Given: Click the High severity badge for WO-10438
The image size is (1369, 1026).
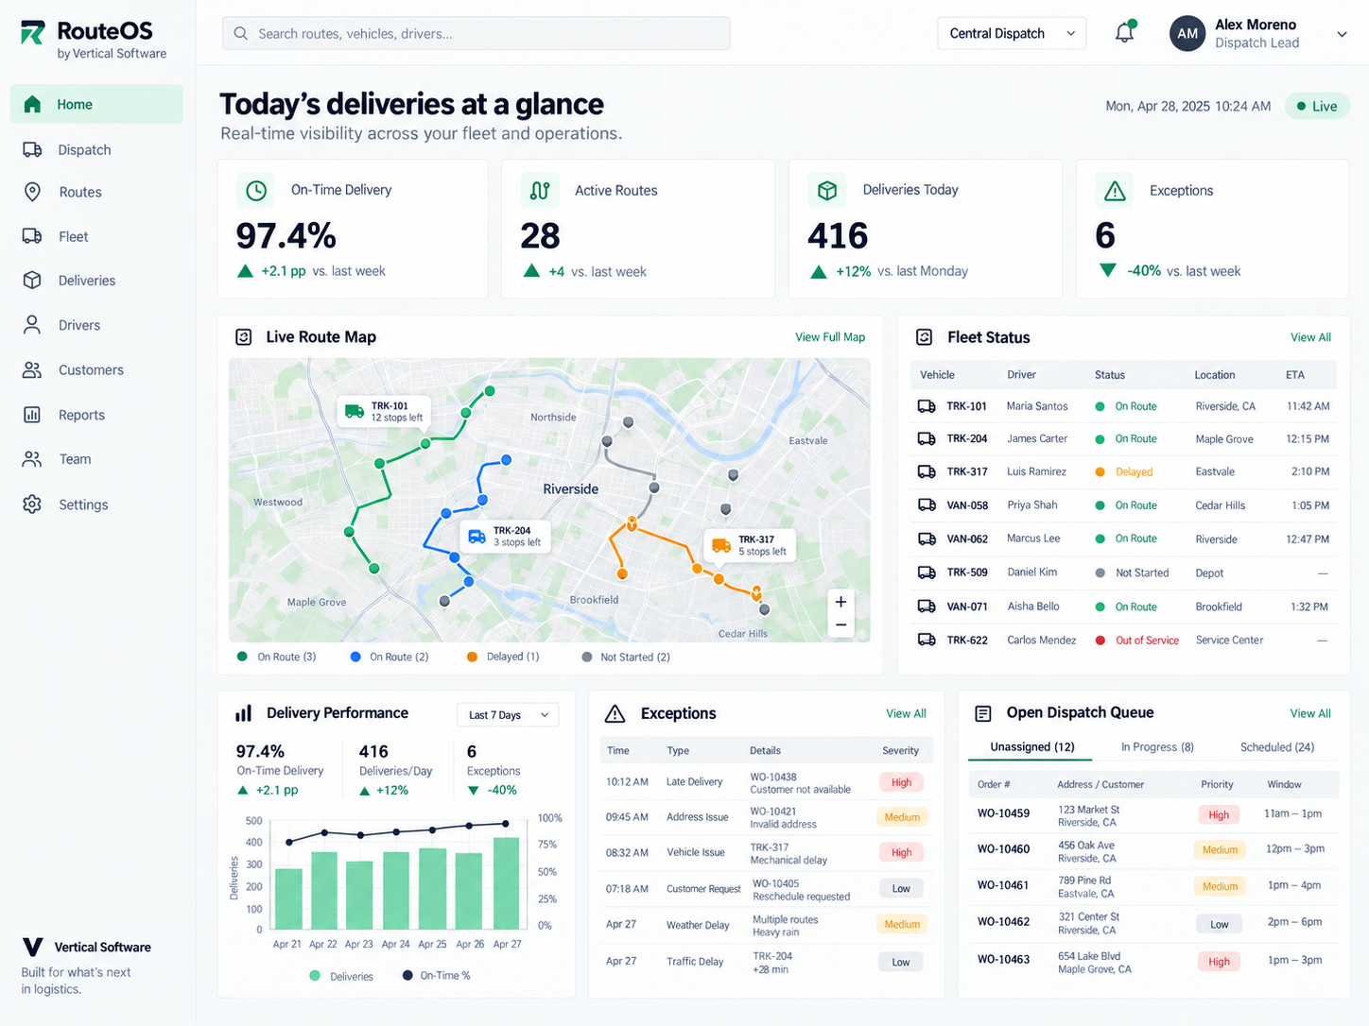Looking at the screenshot, I should 901,782.
